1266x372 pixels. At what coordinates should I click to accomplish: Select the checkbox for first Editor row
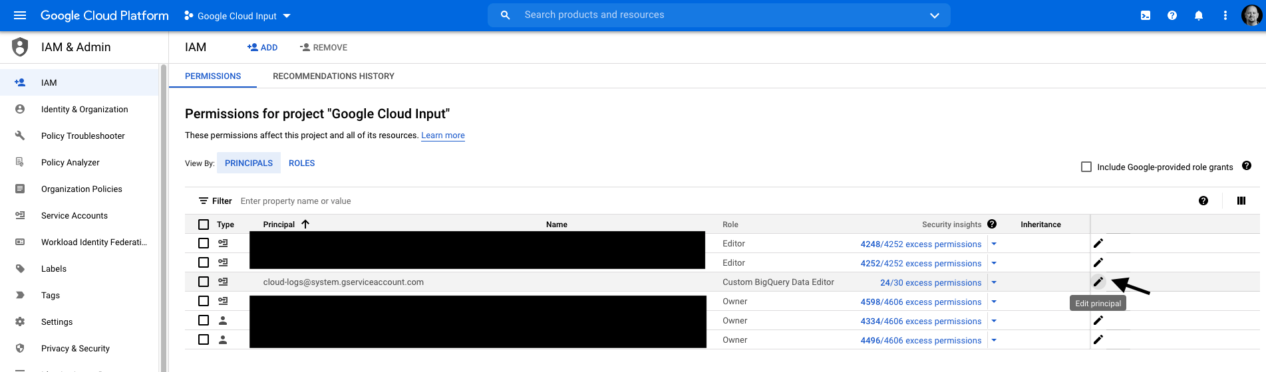pyautogui.click(x=204, y=243)
